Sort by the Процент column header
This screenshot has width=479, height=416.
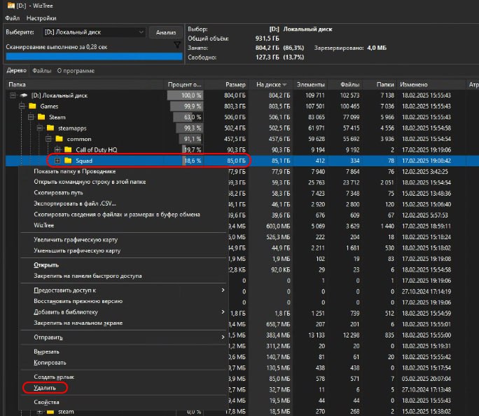184,84
